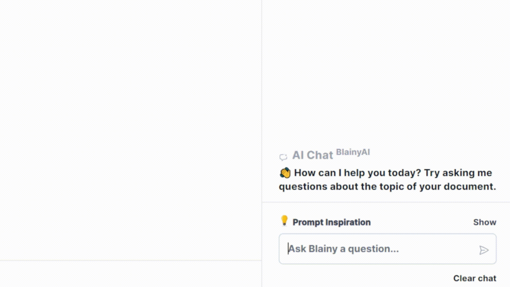Click the waving hand emoji in the greeting

pos(285,172)
